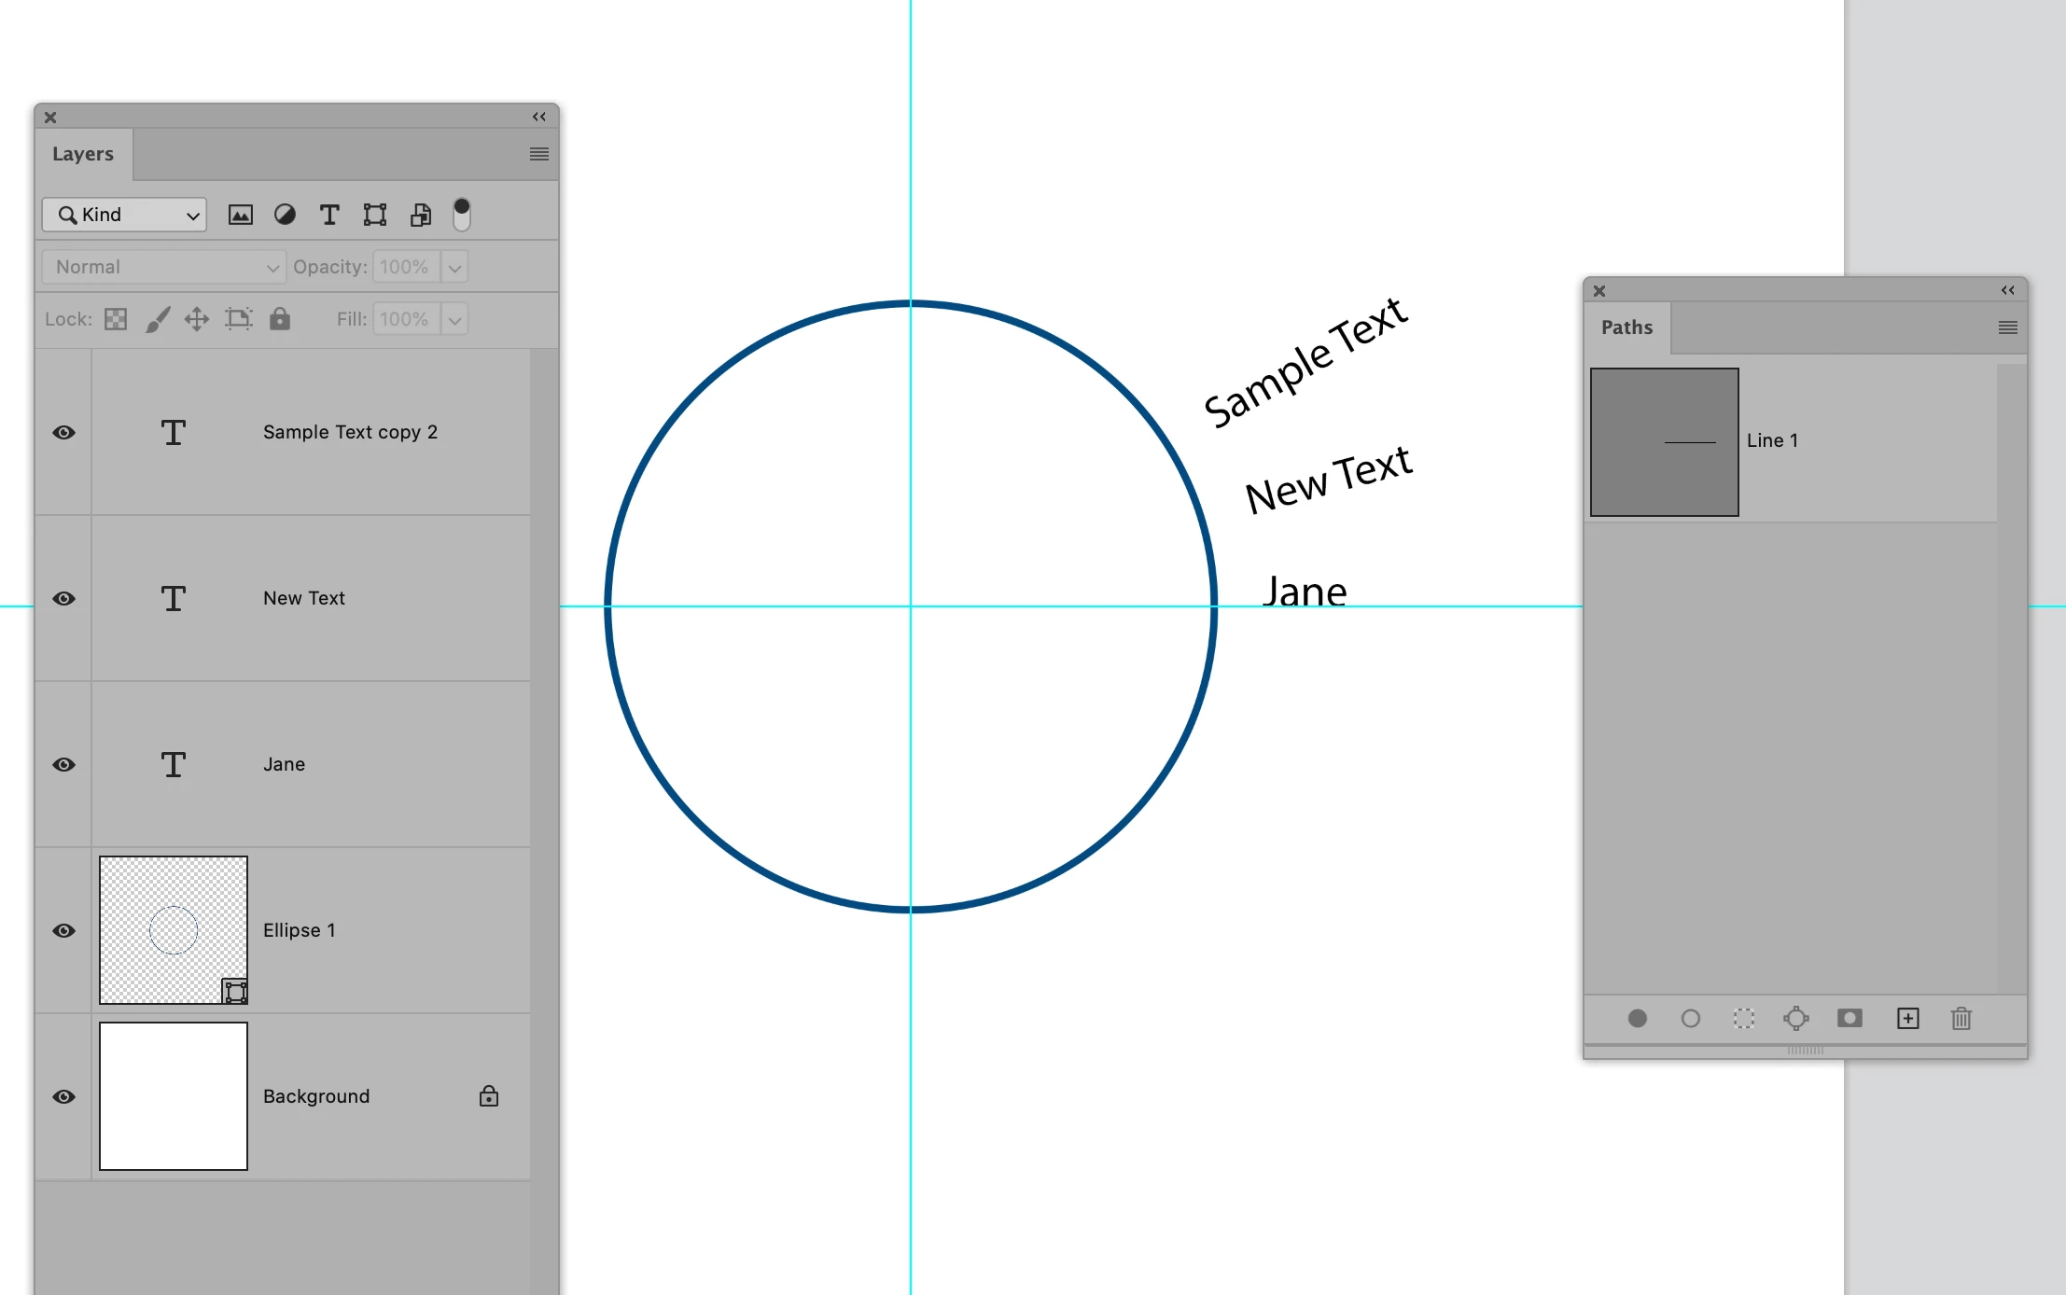Open the Kind filter dropdown

click(x=124, y=215)
